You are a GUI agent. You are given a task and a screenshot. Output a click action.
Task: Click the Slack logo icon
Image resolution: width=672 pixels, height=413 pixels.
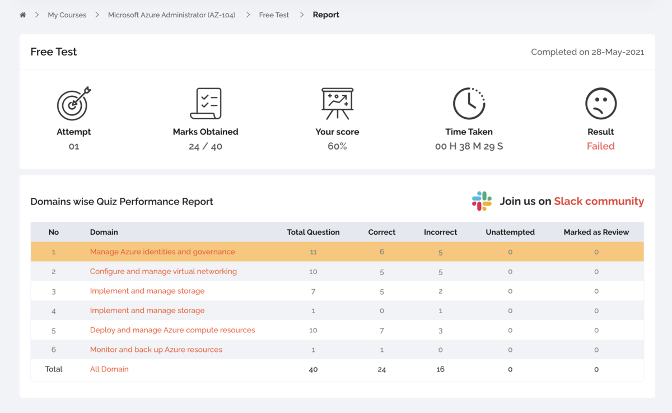(482, 201)
